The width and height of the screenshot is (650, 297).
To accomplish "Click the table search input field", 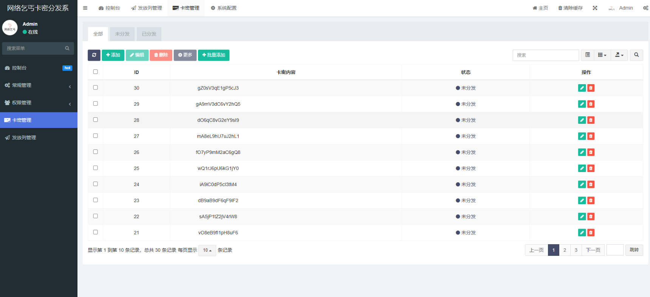I will click(x=545, y=55).
